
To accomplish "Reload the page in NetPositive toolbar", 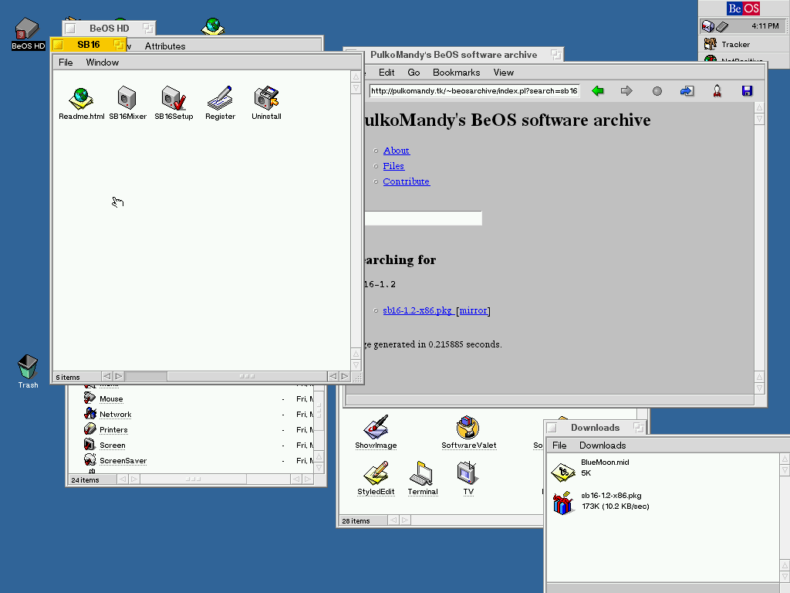I will (x=687, y=91).
